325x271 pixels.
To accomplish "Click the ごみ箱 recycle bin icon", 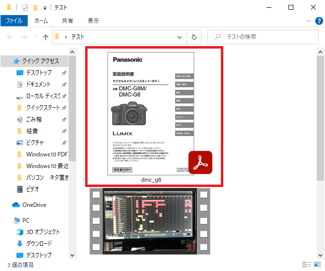I will (x=19, y=119).
